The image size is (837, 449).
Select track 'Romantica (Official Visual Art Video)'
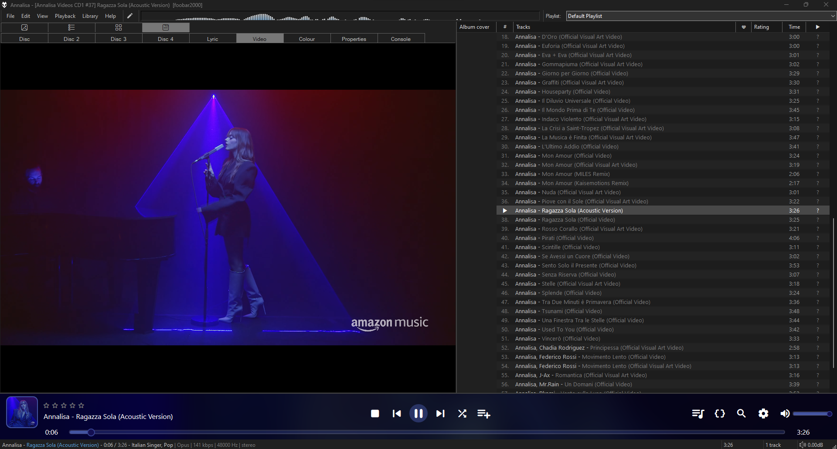point(663,375)
